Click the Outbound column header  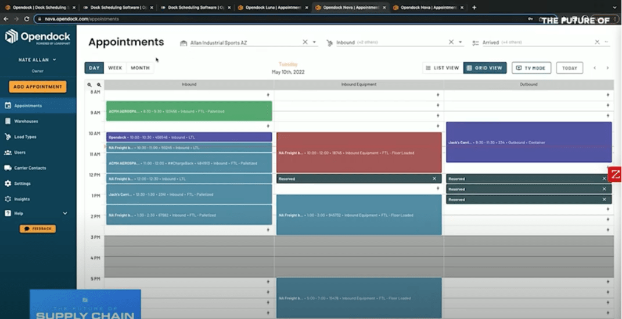(x=528, y=84)
